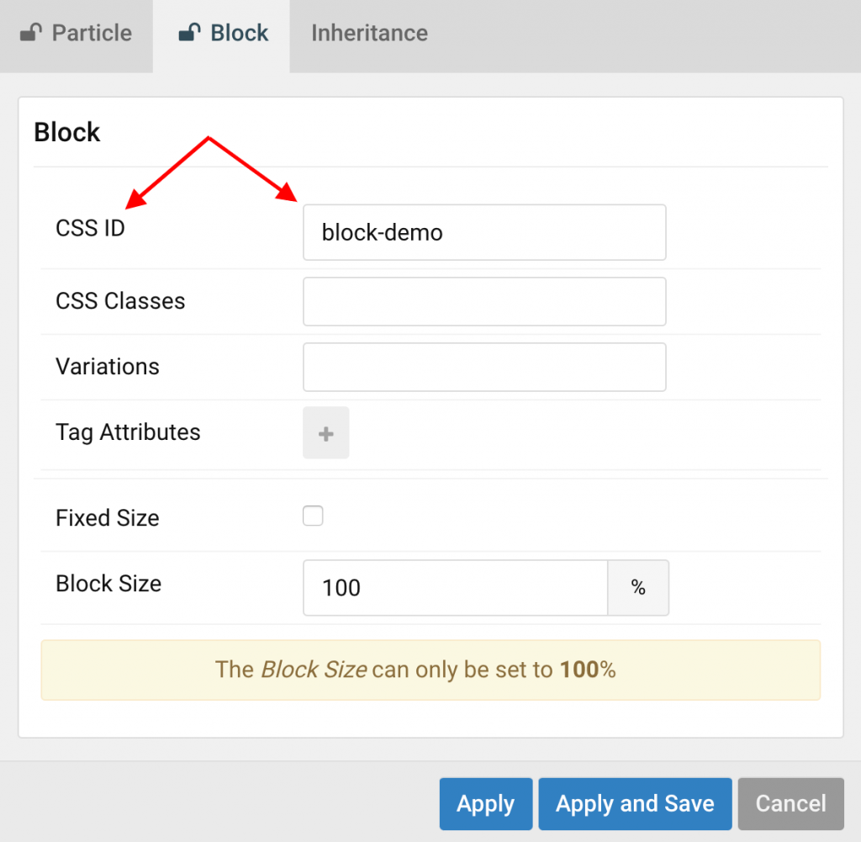This screenshot has height=842, width=861.
Task: Switch to the Inheritance tab
Action: point(369,34)
